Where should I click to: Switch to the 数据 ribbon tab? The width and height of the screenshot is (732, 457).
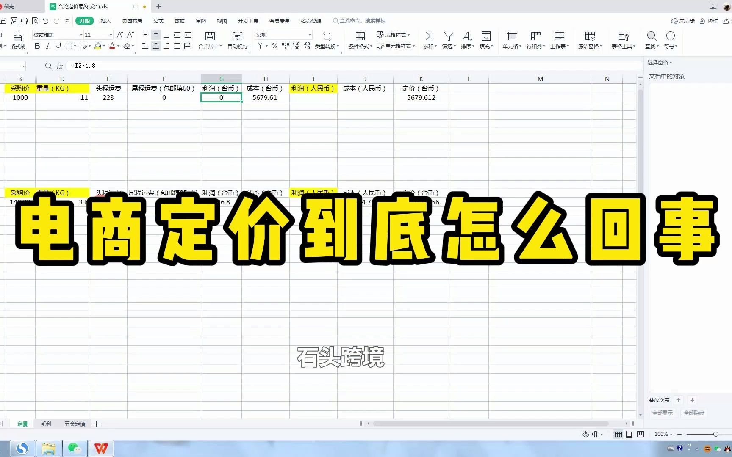(x=180, y=21)
